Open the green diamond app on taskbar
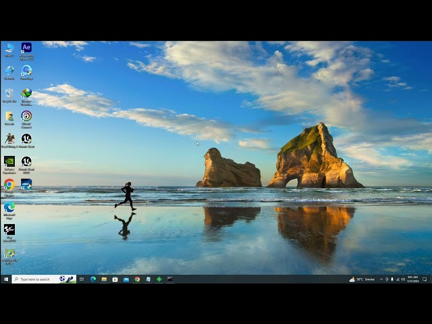Image resolution: width=432 pixels, height=324 pixels. click(x=159, y=279)
